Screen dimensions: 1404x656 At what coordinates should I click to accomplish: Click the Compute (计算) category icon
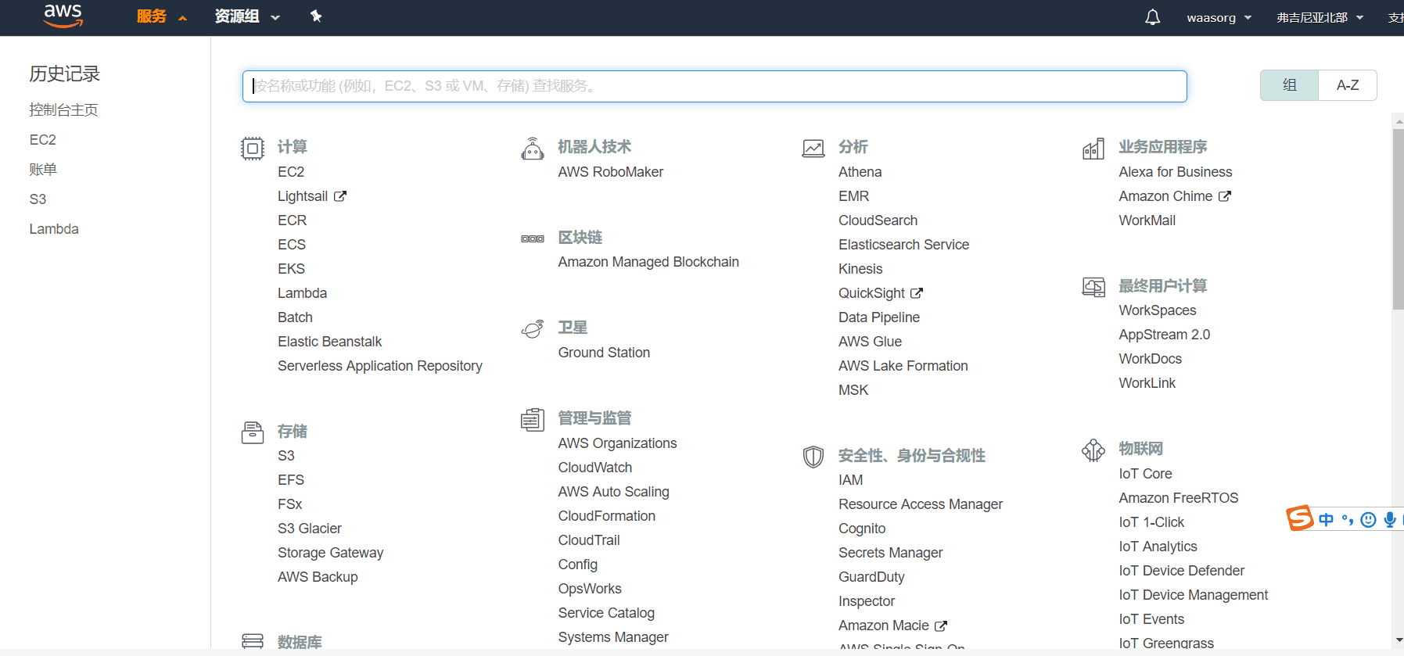coord(253,149)
